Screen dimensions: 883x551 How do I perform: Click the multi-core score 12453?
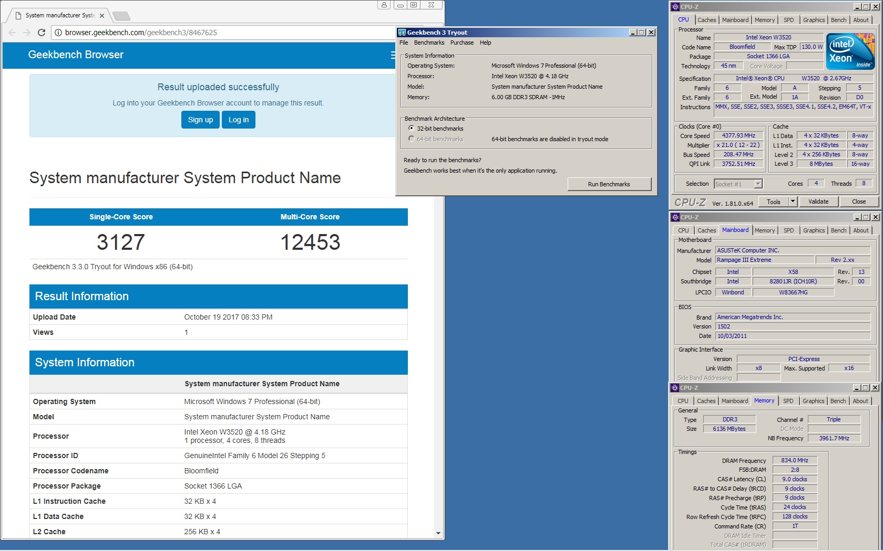[310, 242]
